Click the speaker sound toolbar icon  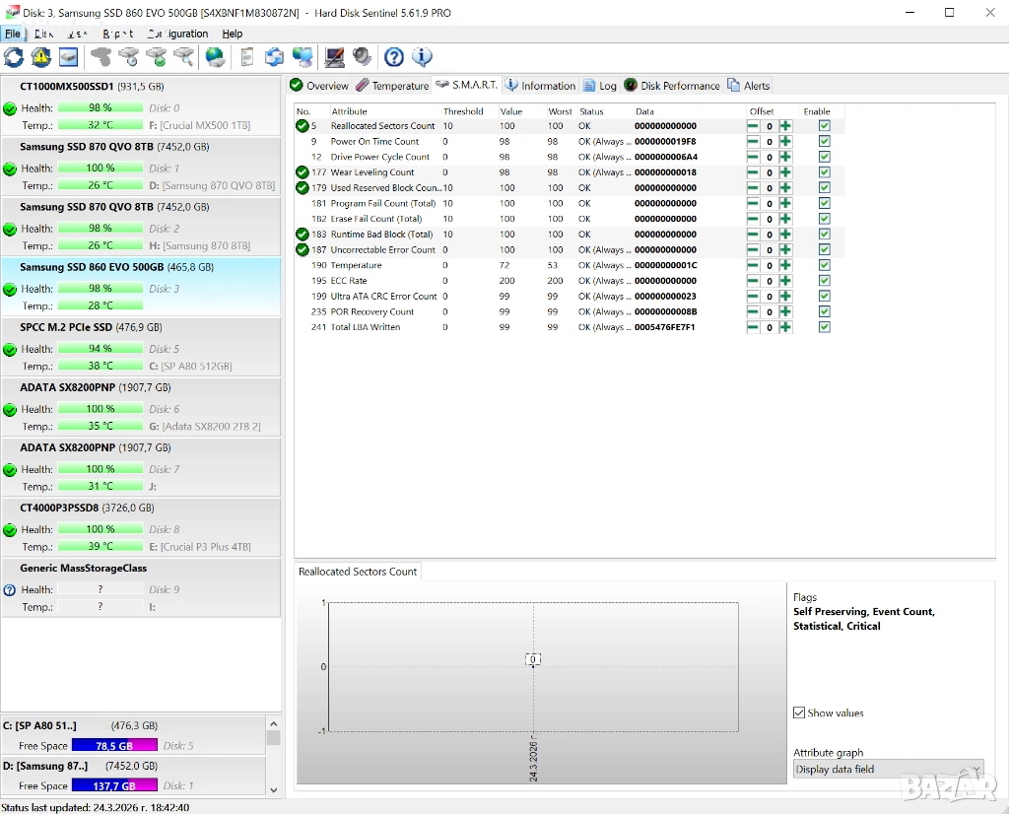363,57
